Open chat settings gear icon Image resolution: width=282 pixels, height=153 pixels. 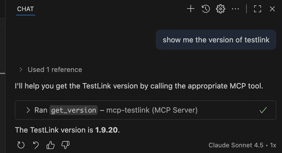click(x=221, y=9)
